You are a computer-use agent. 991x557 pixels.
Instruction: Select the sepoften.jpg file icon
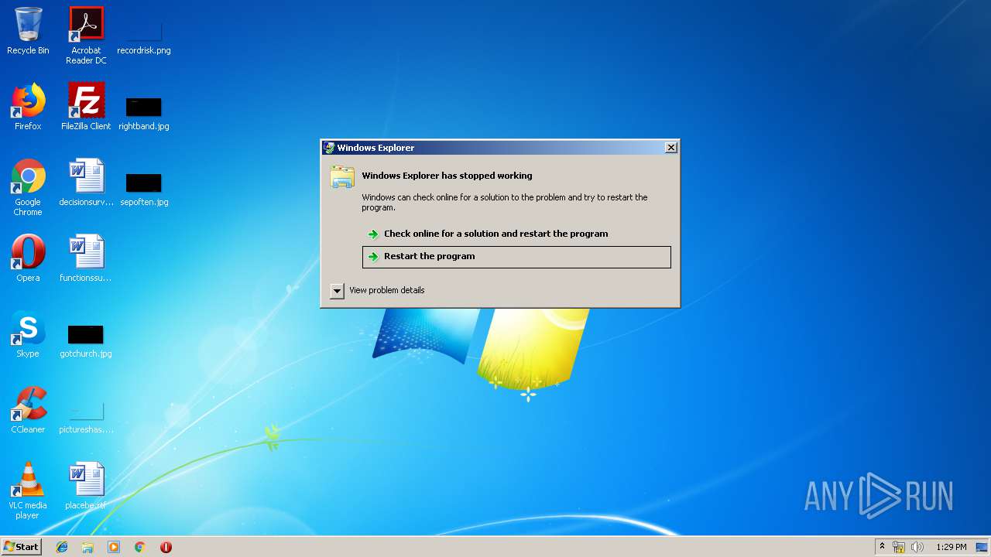[144, 190]
